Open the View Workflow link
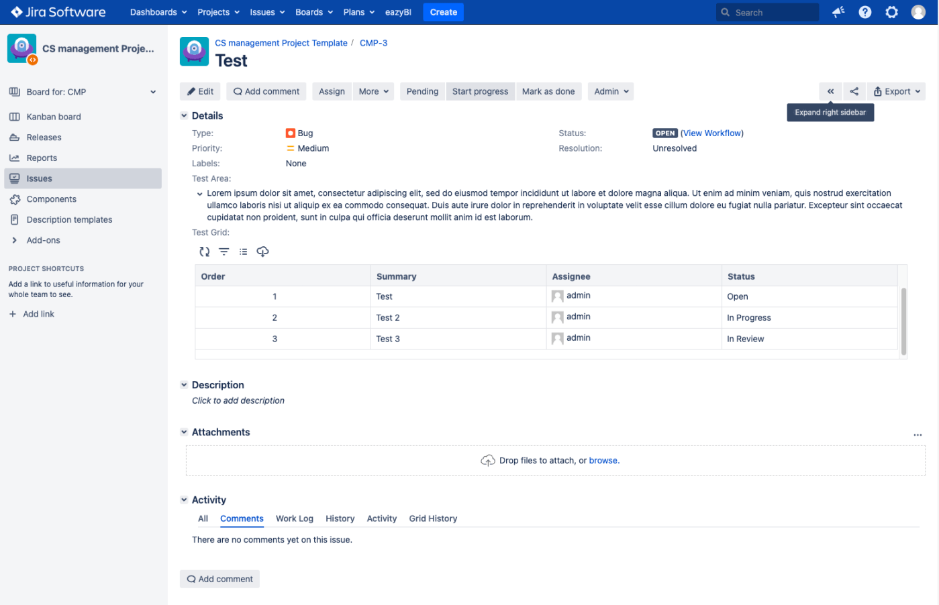This screenshot has width=939, height=605. (711, 133)
